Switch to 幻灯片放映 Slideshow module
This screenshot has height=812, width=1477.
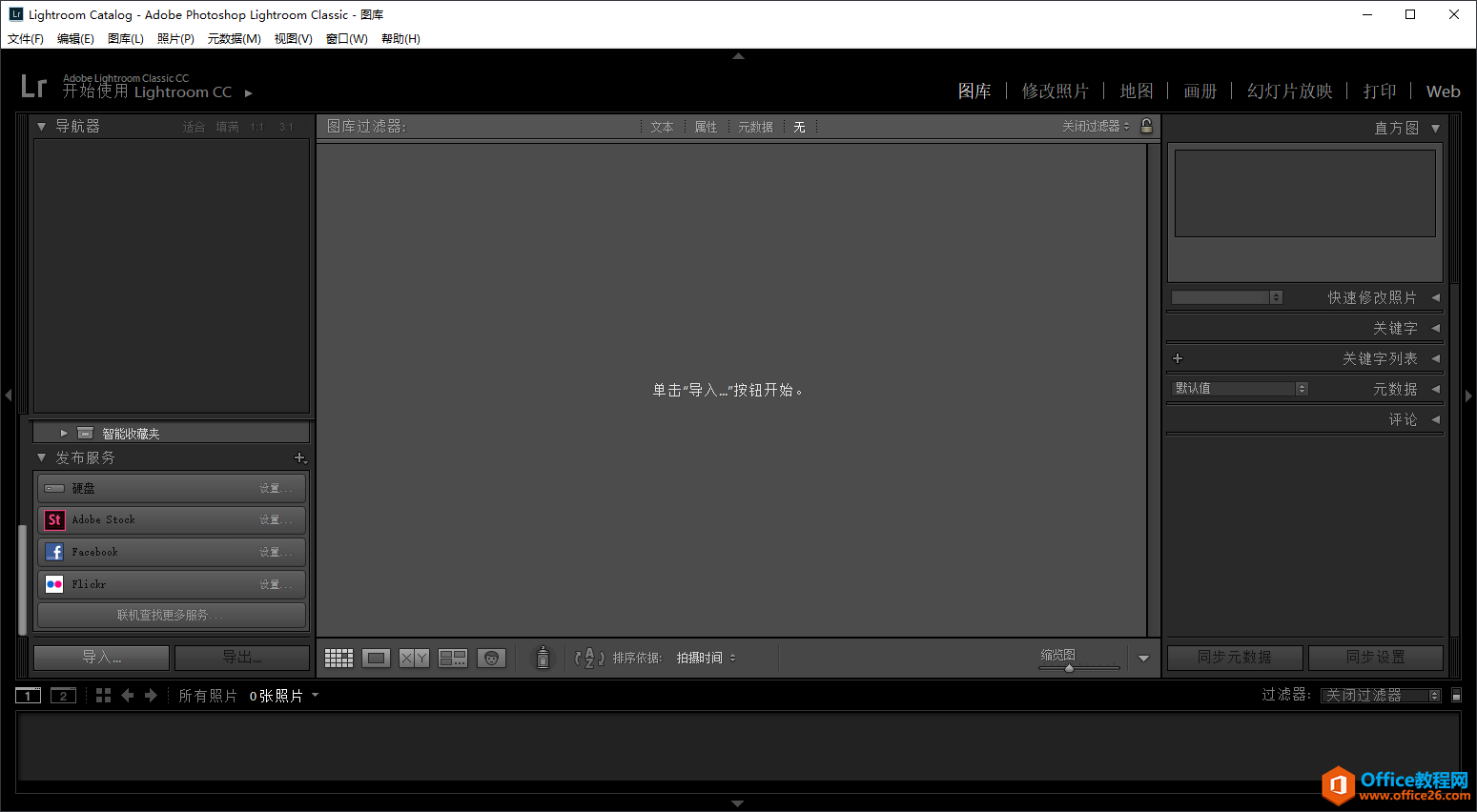1290,91
